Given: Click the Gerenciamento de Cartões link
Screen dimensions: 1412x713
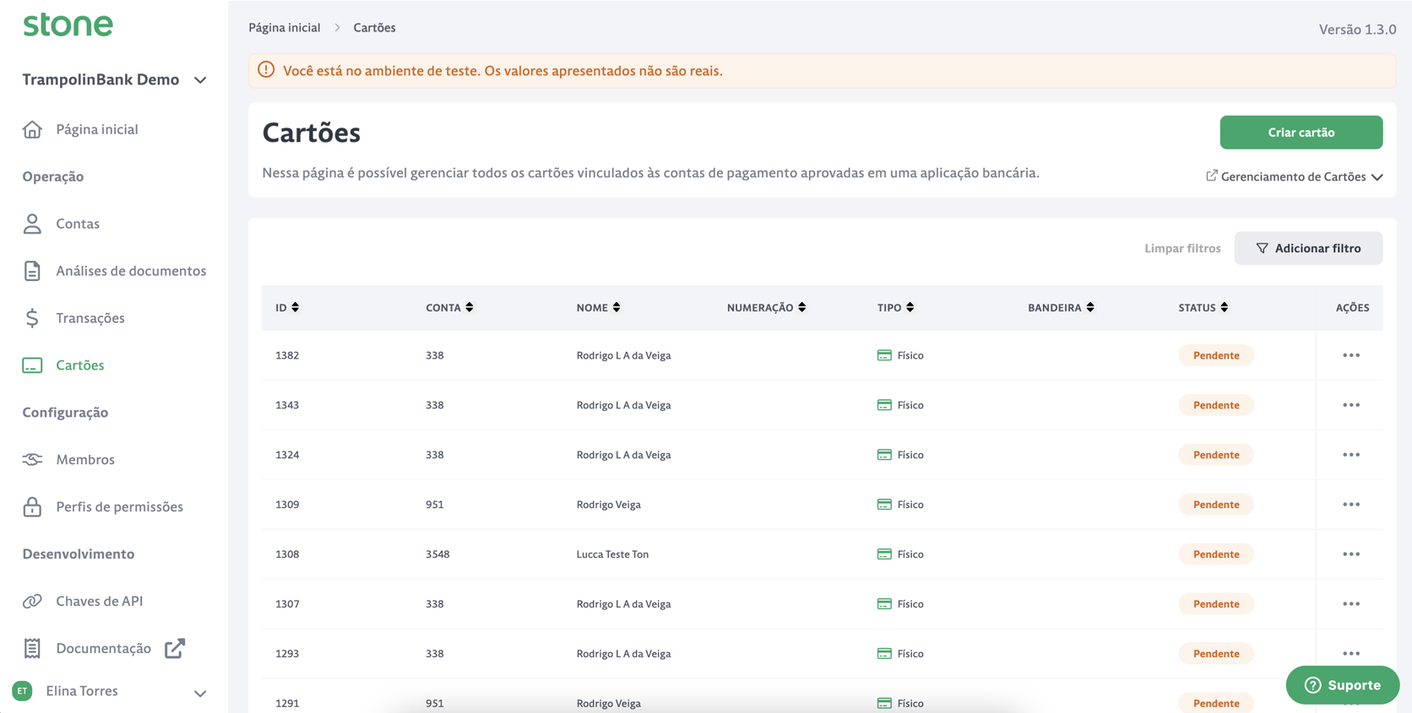Looking at the screenshot, I should [1293, 176].
